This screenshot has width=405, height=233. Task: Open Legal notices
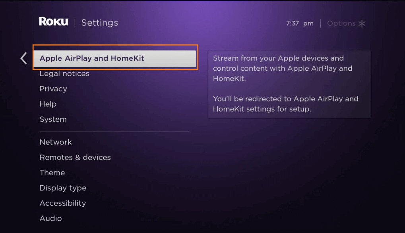tap(64, 73)
